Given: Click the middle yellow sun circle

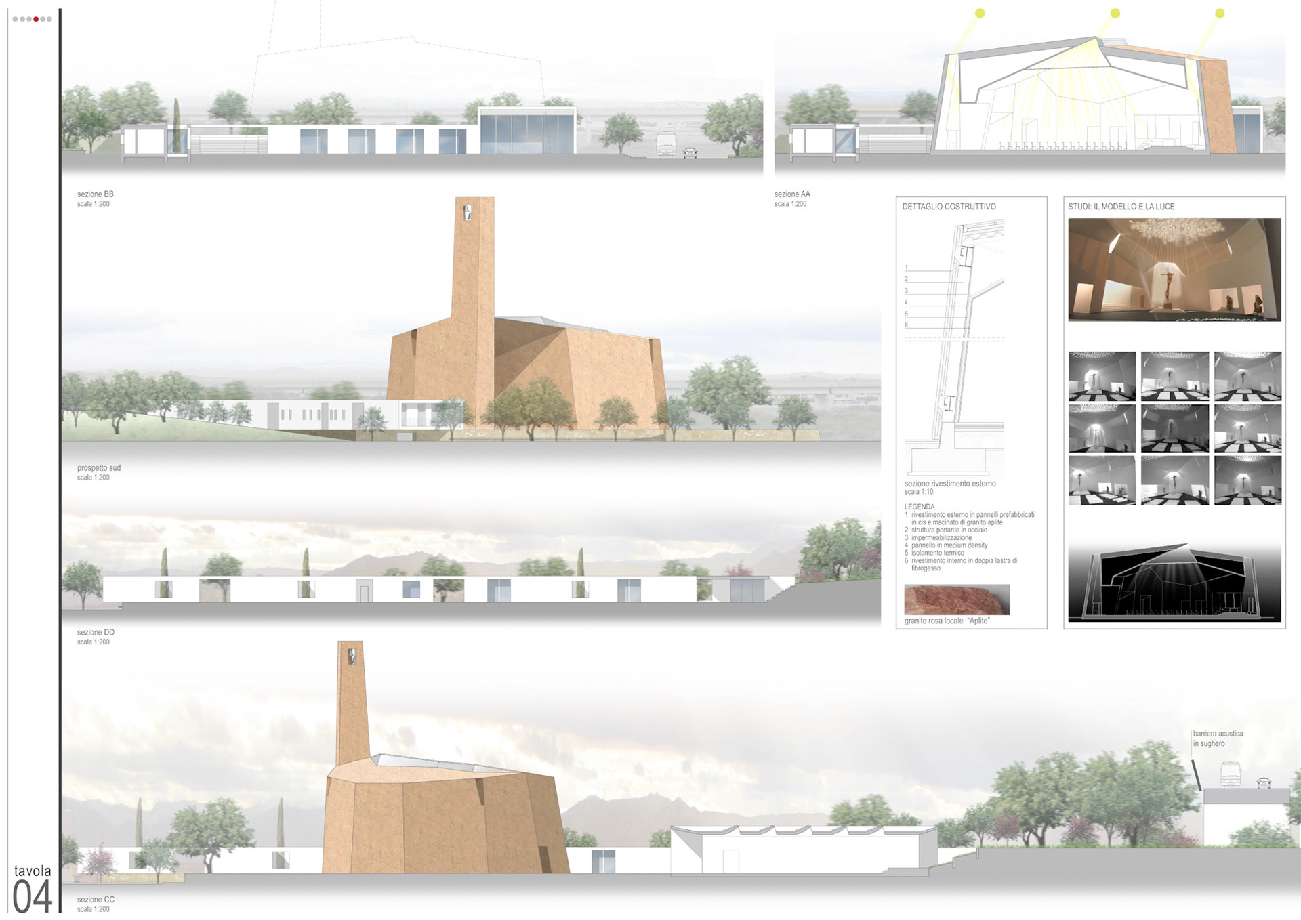Looking at the screenshot, I should [1115, 13].
